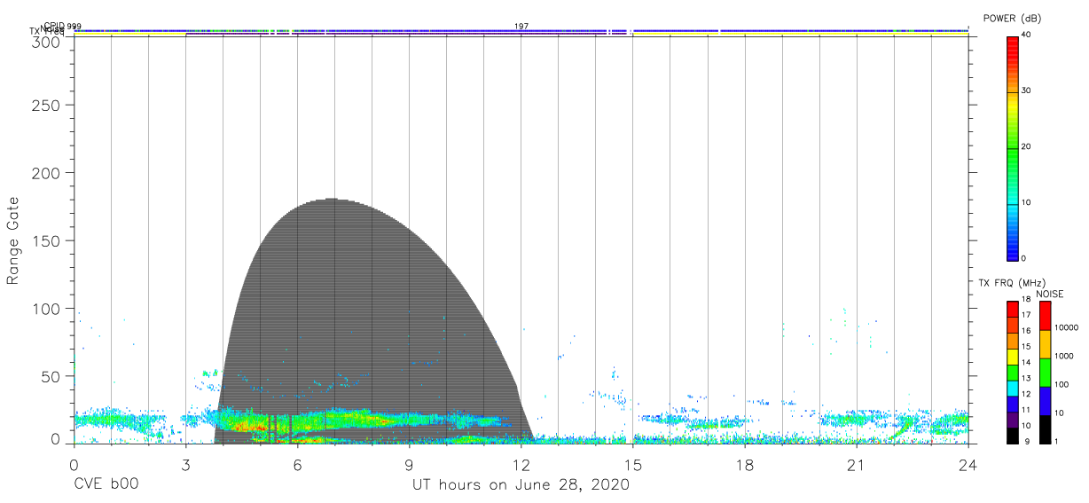Click the red NOISE swatch above 10000
This screenshot has width=1089, height=503.
click(1045, 316)
